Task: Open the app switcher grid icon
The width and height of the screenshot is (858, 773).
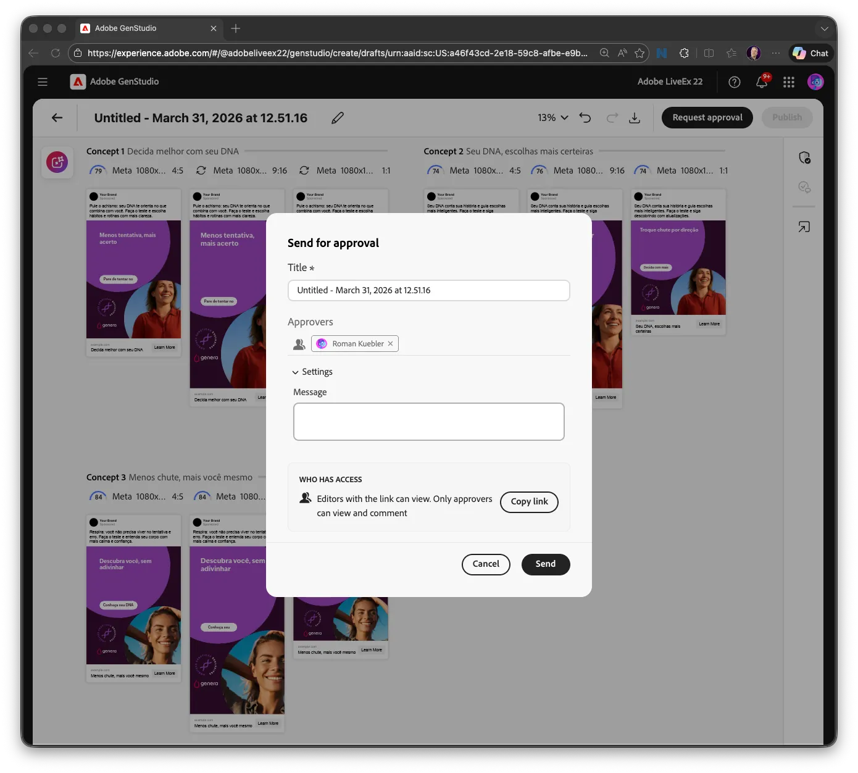Action: 789,82
